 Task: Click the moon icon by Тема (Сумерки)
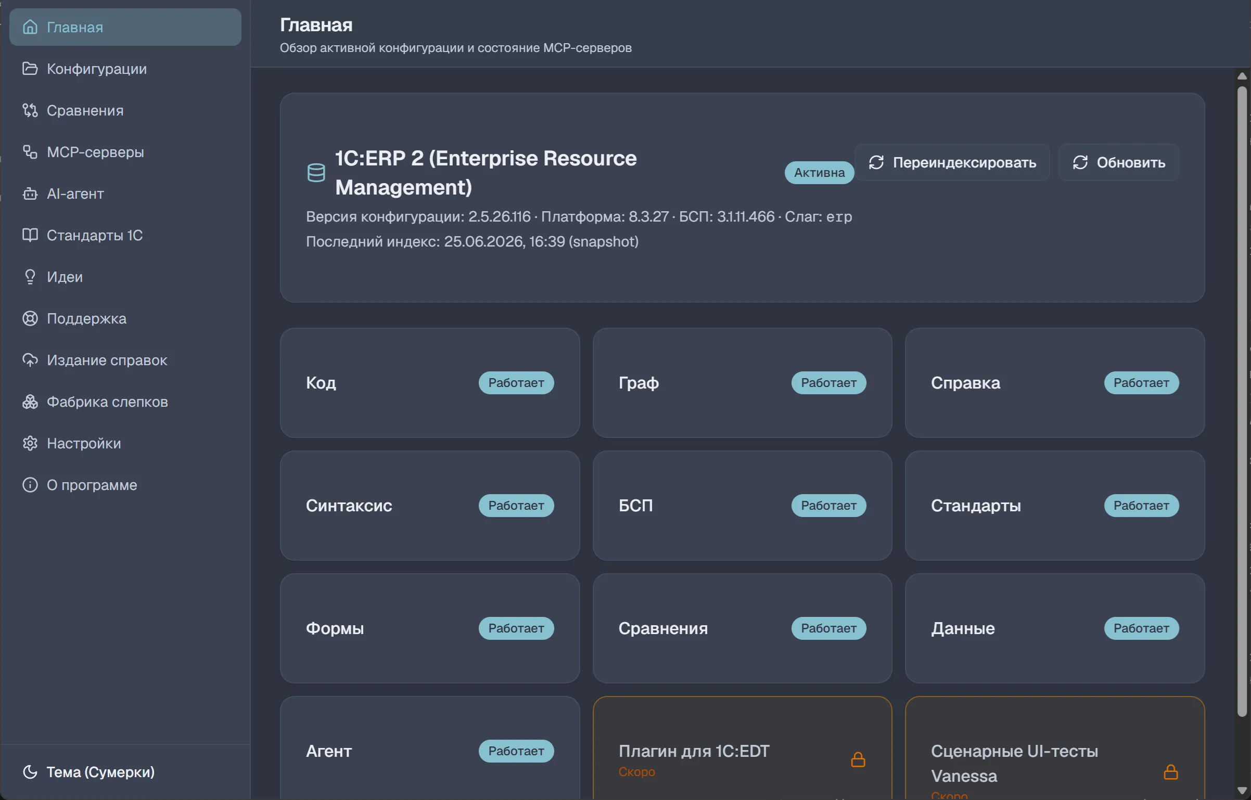point(30,772)
